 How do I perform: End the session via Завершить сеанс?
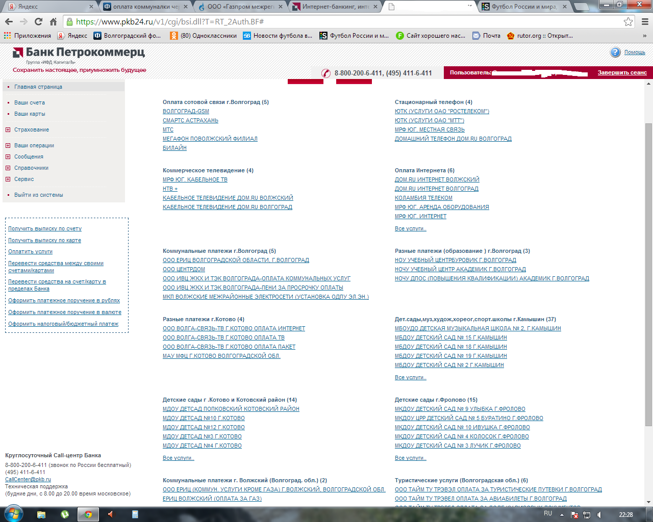[622, 72]
